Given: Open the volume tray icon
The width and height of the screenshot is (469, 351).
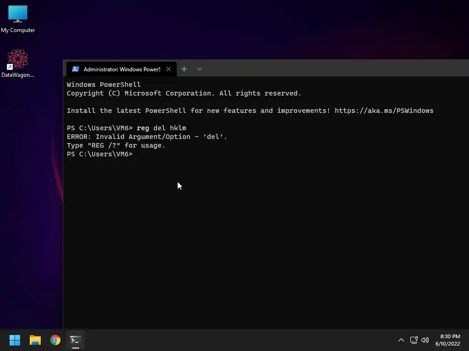Looking at the screenshot, I should [425, 340].
